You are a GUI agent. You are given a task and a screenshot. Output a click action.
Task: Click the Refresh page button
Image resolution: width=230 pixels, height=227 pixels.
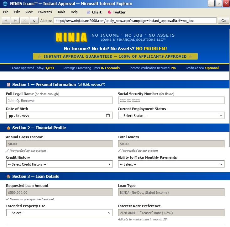pyautogui.click(x=34, y=21)
